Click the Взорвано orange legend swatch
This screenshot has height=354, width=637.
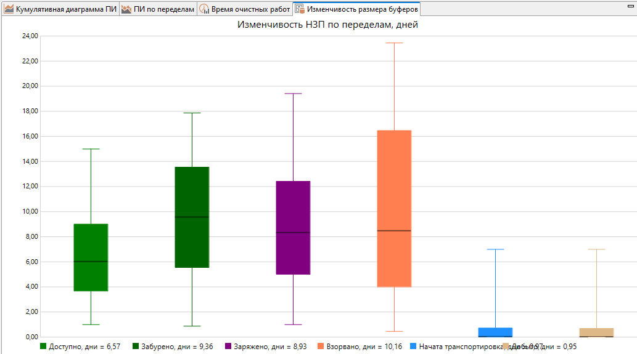[321, 346]
